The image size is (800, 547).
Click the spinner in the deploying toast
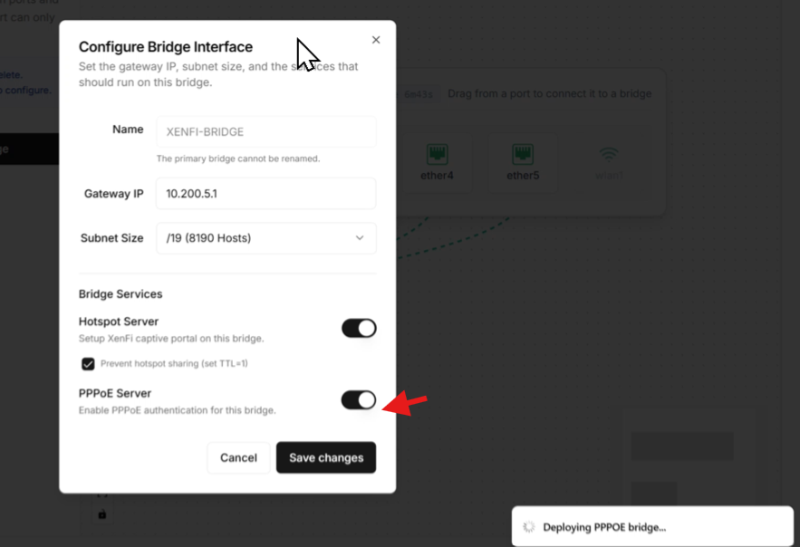coord(529,527)
